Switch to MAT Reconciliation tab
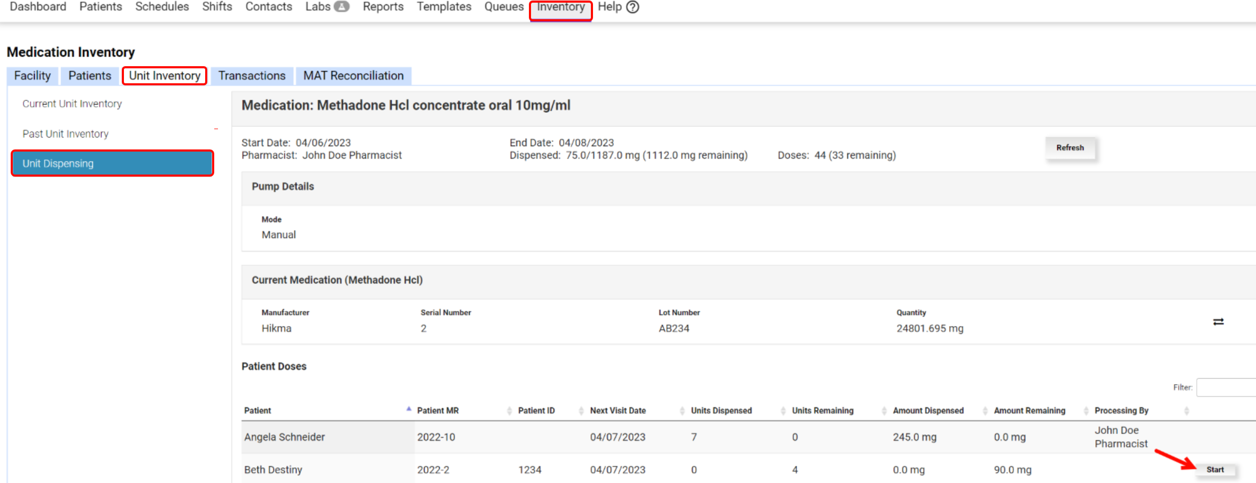 [353, 76]
